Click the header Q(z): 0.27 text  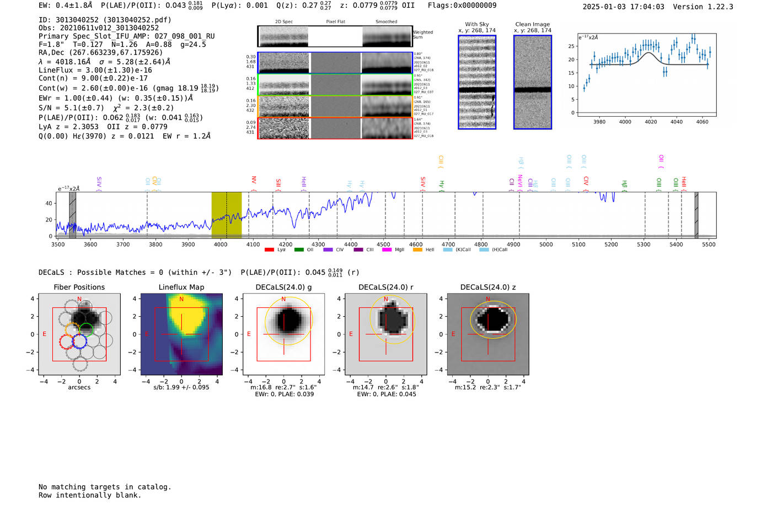pyautogui.click(x=304, y=6)
